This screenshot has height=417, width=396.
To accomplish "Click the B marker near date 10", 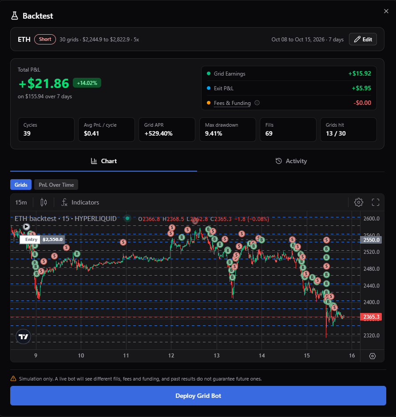I will pyautogui.click(x=77, y=254).
